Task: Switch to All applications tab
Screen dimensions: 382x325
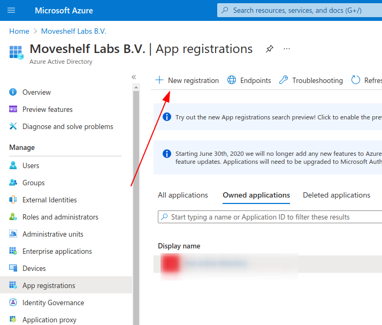Action: coord(183,195)
